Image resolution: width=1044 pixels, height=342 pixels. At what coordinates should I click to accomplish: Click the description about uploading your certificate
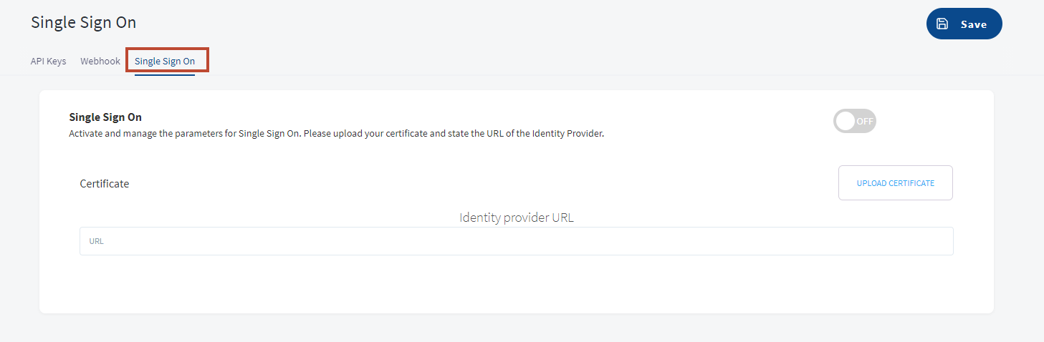pyautogui.click(x=337, y=133)
